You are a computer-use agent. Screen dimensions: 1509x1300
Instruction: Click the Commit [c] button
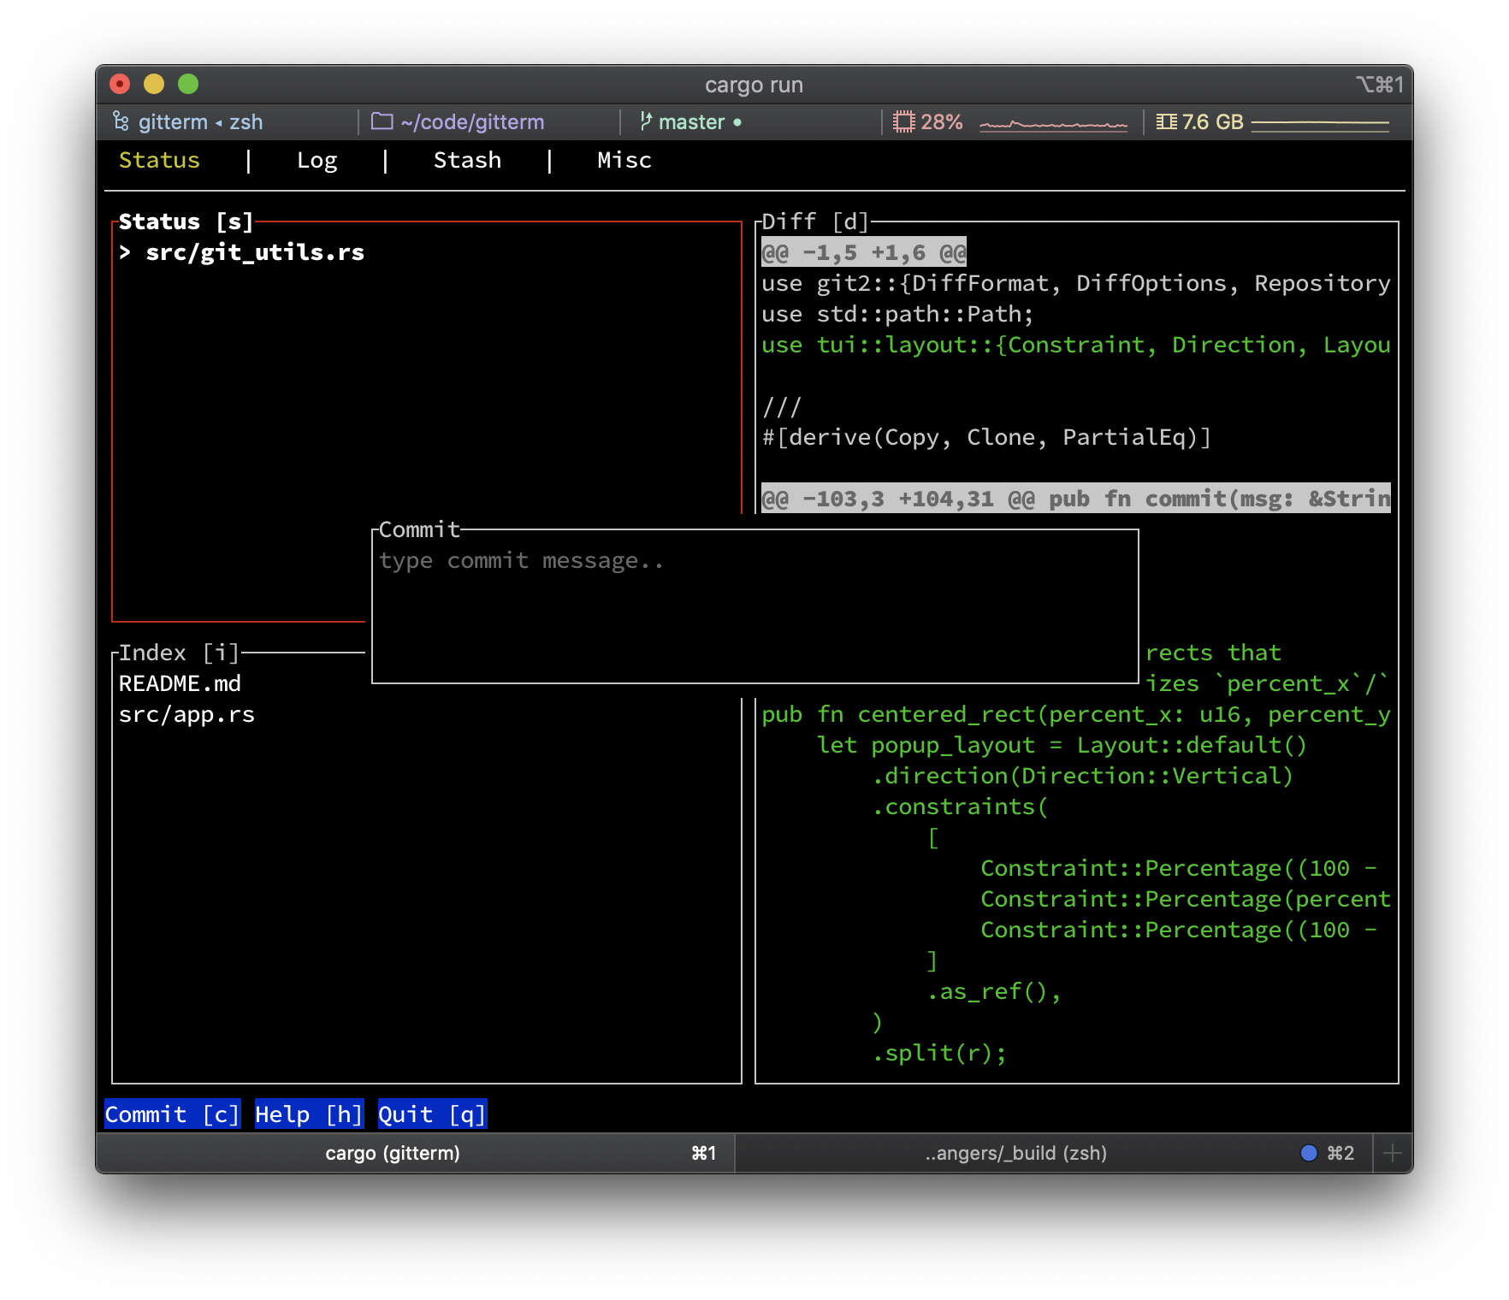pyautogui.click(x=172, y=1114)
